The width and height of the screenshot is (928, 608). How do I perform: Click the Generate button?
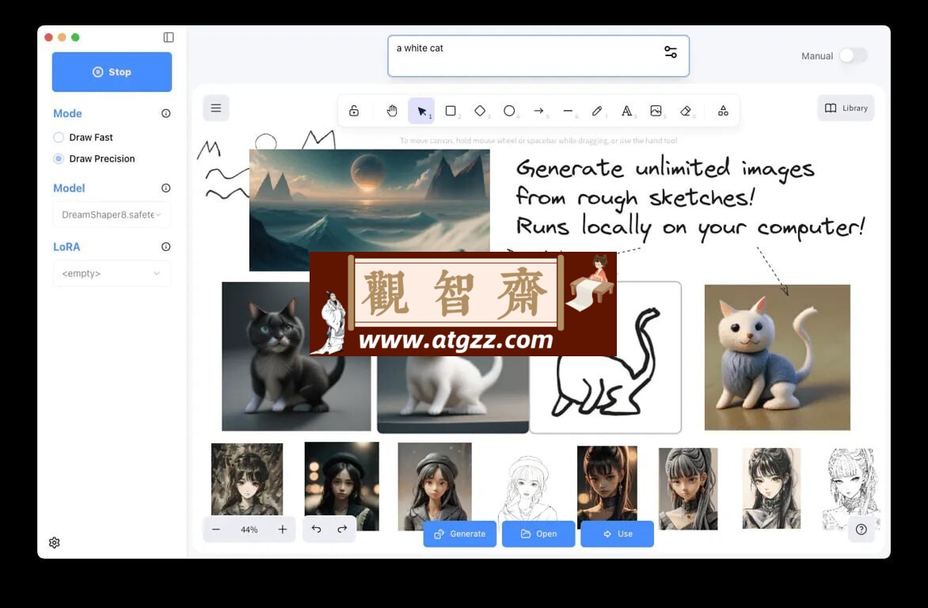[x=460, y=534]
